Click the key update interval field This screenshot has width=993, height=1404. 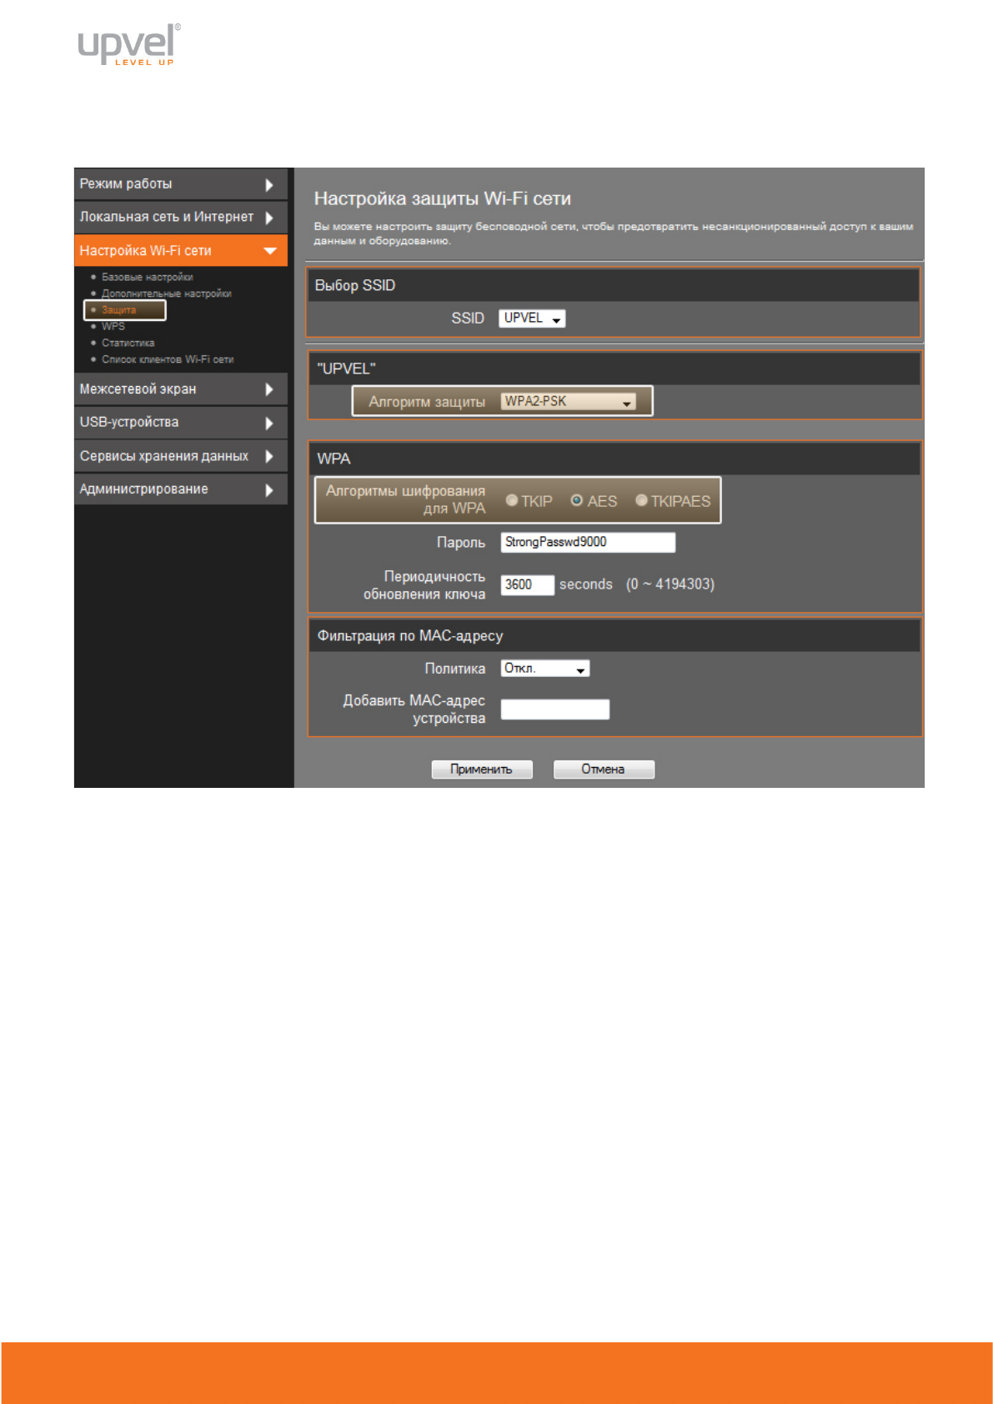pos(527,584)
